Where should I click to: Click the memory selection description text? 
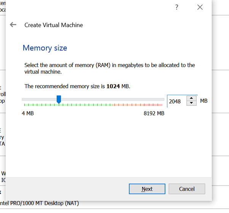tap(110, 68)
